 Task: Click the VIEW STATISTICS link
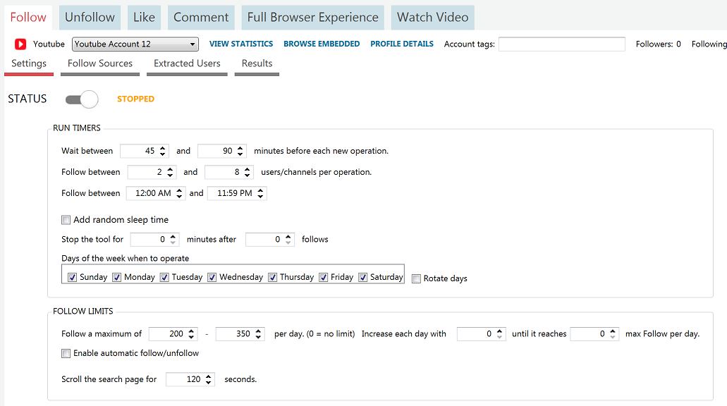pos(241,44)
